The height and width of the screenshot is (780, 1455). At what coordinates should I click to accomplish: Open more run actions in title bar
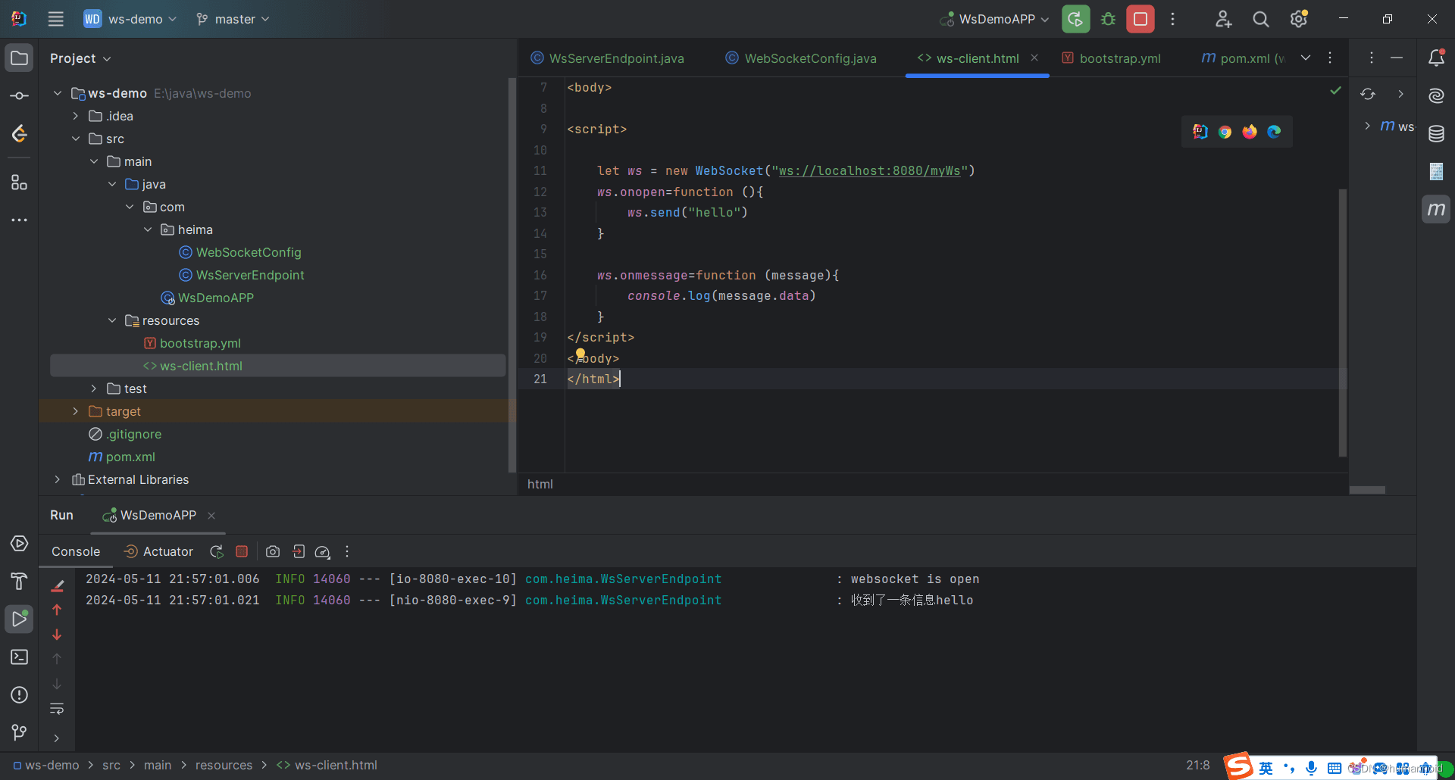pyautogui.click(x=1172, y=19)
